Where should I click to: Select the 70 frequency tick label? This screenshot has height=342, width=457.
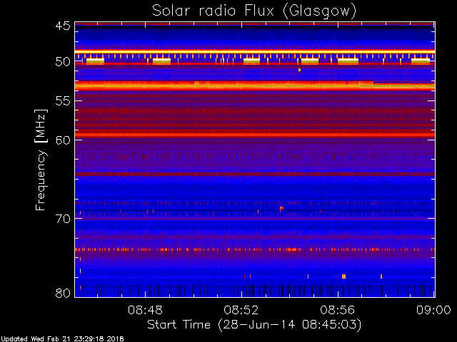tap(63, 219)
